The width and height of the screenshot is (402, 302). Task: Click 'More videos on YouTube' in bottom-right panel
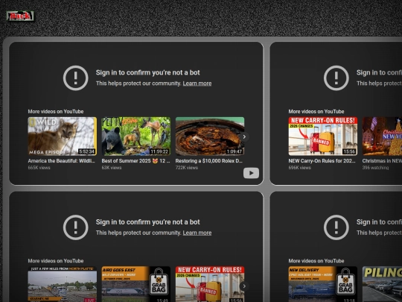(x=316, y=261)
